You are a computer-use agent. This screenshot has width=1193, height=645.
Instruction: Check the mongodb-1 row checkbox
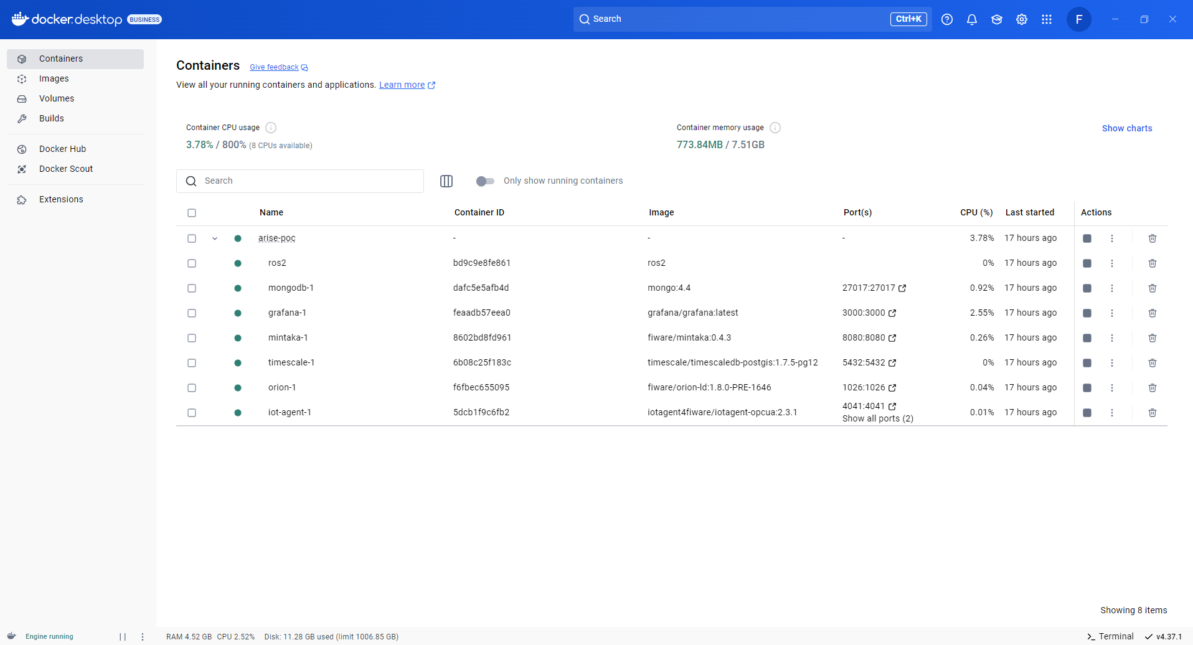point(192,288)
